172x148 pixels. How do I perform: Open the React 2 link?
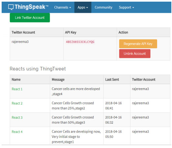(17, 103)
